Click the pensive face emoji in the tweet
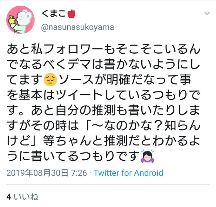Screen dimensions: 216x207 click(50, 80)
